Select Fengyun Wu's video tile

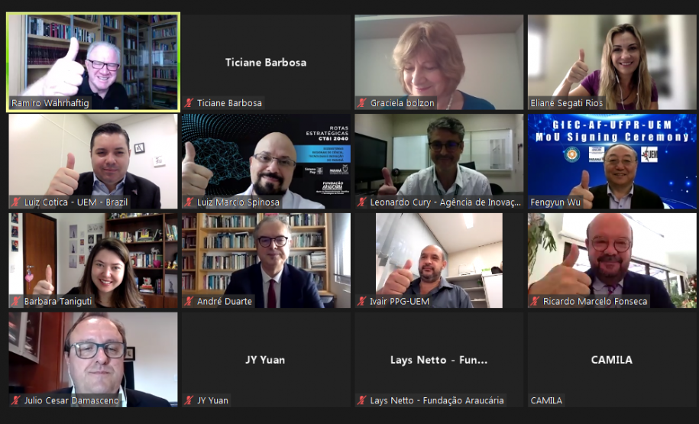coord(612,161)
